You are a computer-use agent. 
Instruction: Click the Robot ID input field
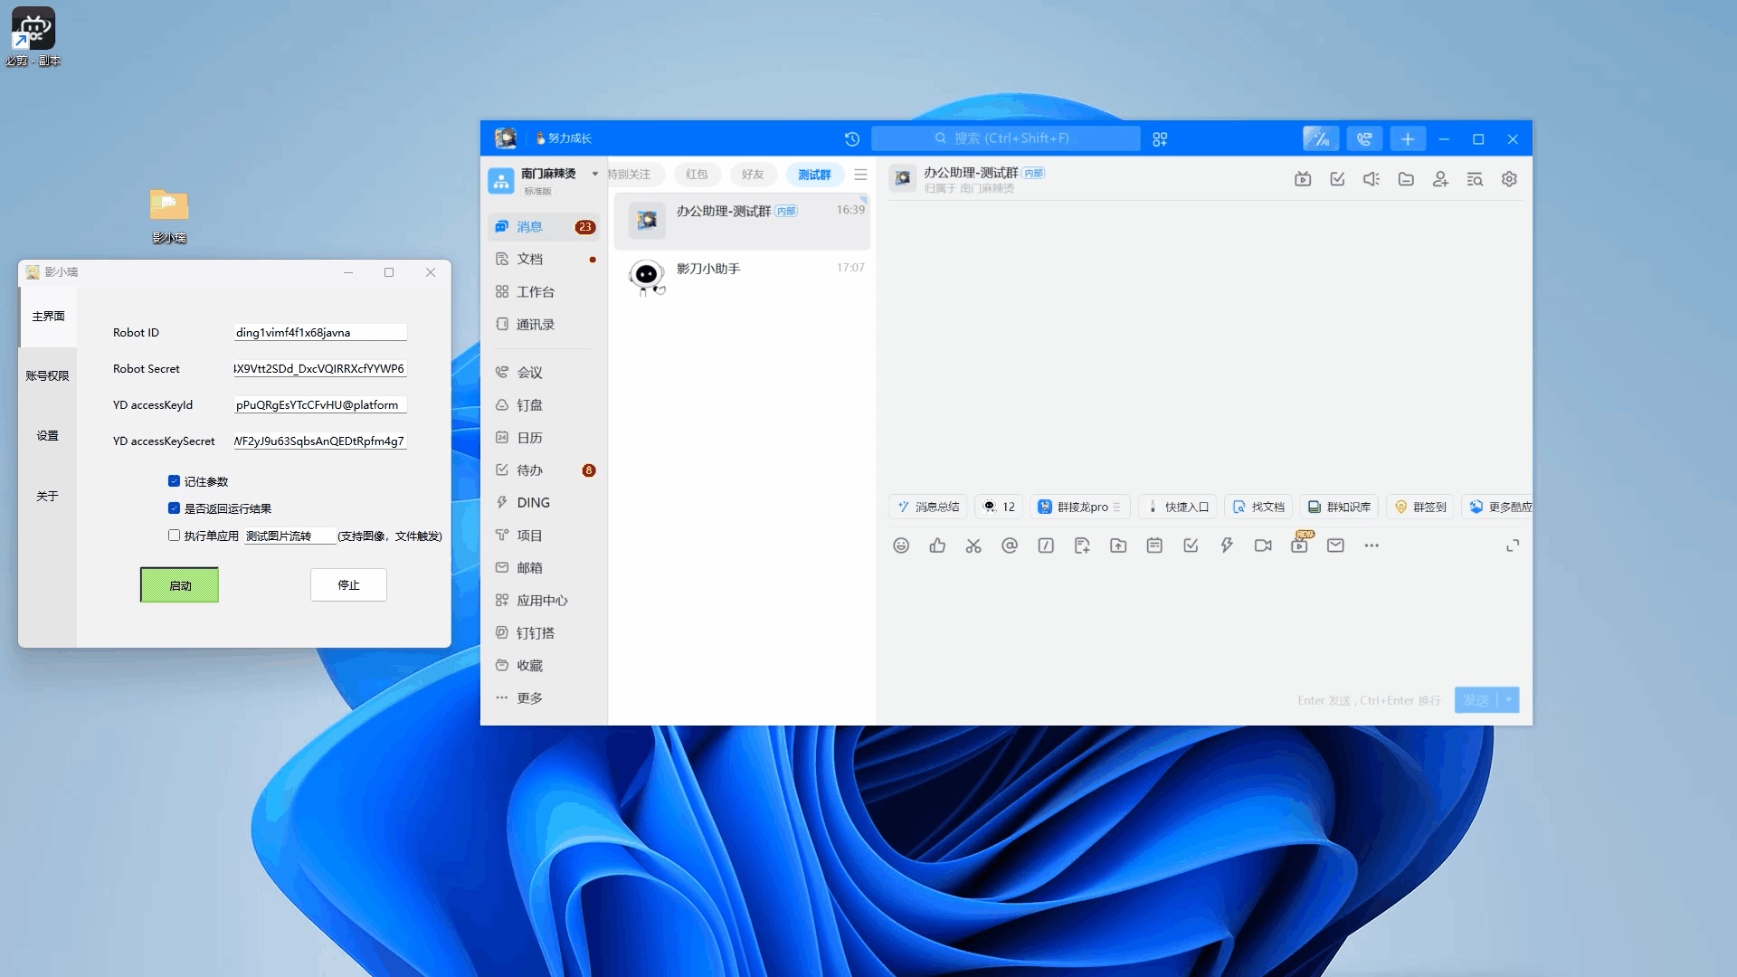point(320,332)
